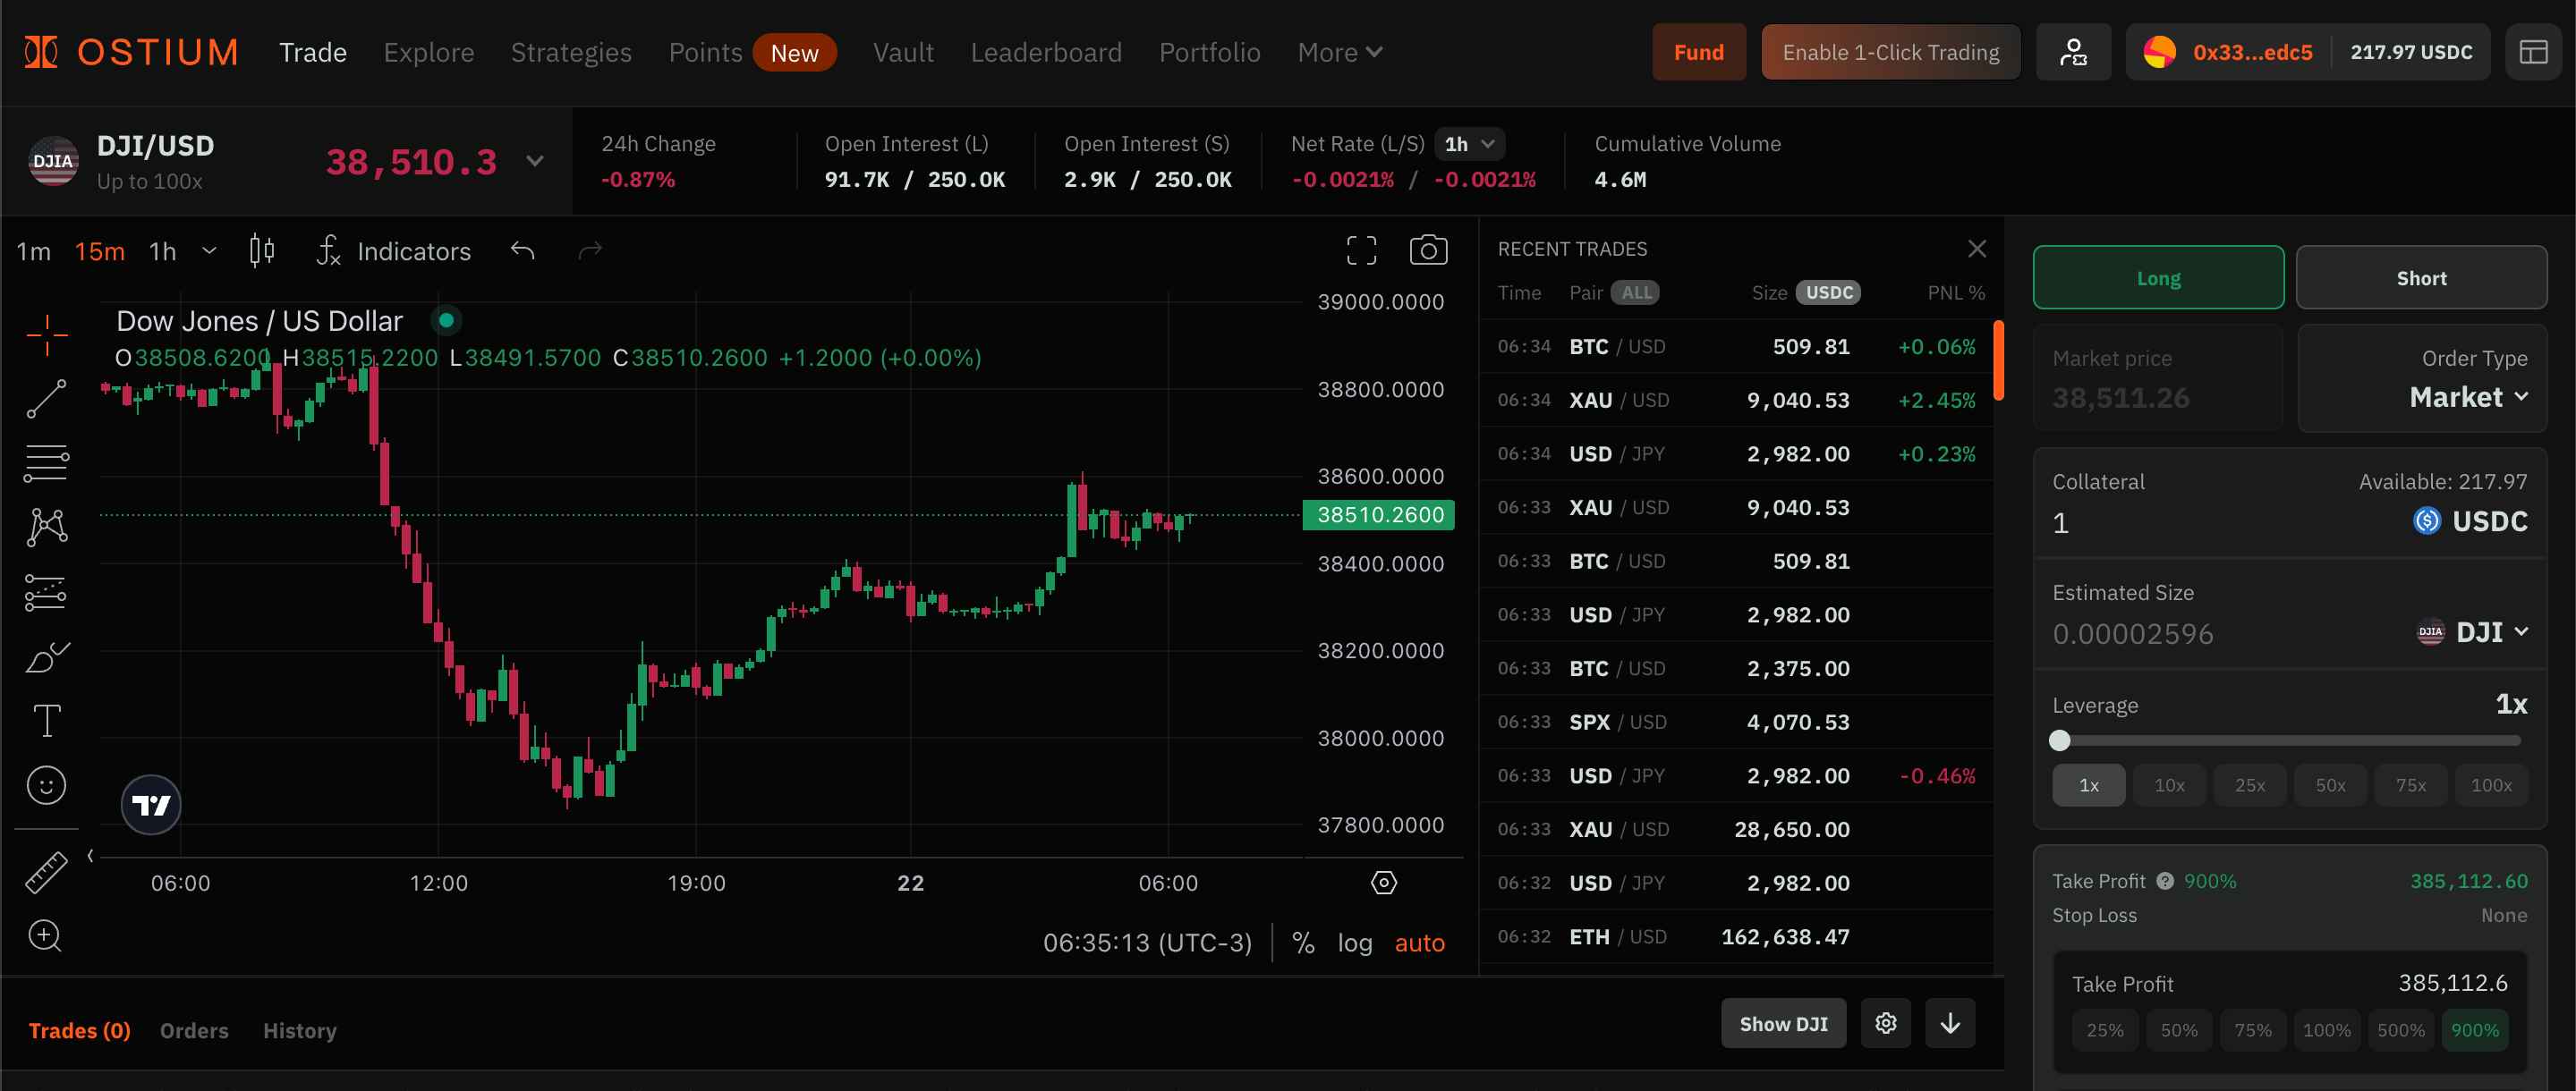Screen dimensions: 2576x1091
Task: Open the candlestick chart style icon
Action: [262, 249]
